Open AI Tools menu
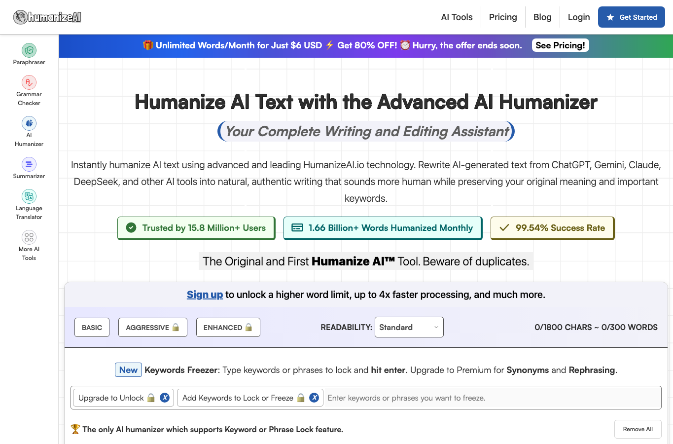The height and width of the screenshot is (444, 673). pyautogui.click(x=457, y=17)
